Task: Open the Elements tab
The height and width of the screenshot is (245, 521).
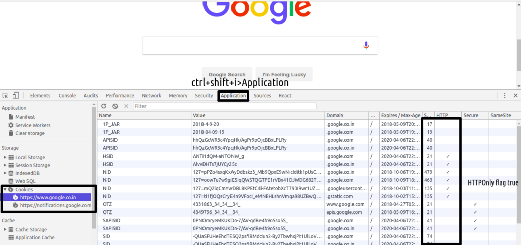Action: tap(40, 95)
